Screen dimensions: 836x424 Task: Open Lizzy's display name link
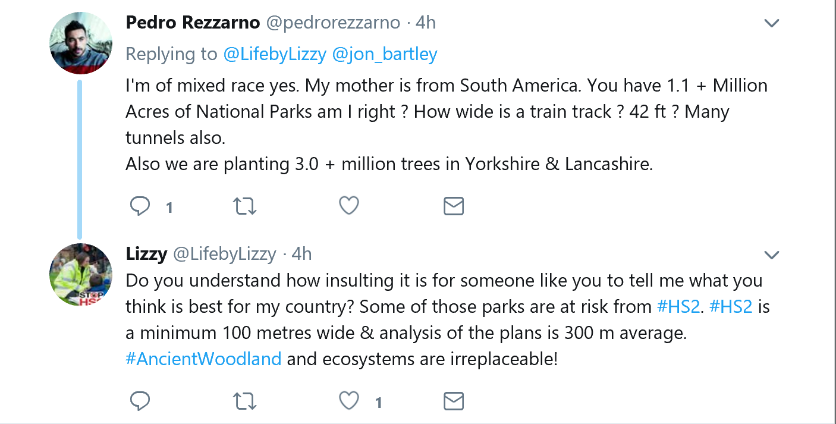[146, 254]
